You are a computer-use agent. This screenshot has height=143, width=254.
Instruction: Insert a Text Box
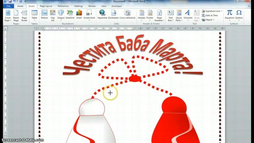pos(170,16)
